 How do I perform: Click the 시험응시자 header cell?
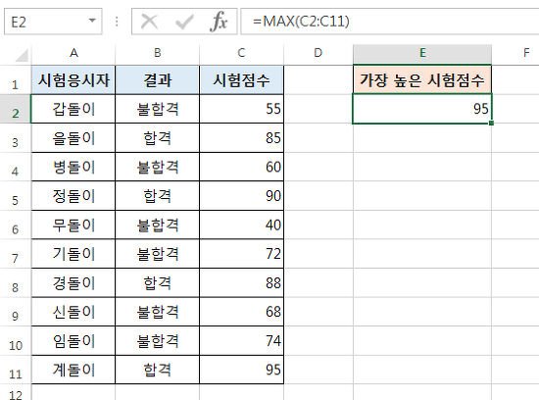pyautogui.click(x=73, y=80)
